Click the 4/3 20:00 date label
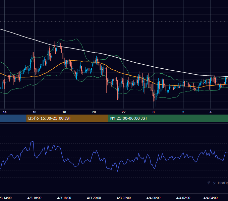228x201 pixels. pyautogui.click(x=94, y=198)
